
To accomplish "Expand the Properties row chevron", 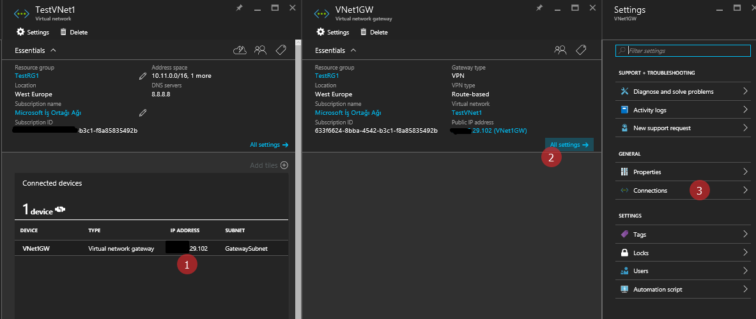I will pos(745,172).
